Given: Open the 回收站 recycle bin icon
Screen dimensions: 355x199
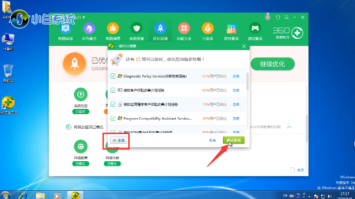Looking at the screenshot, I should [8, 74].
